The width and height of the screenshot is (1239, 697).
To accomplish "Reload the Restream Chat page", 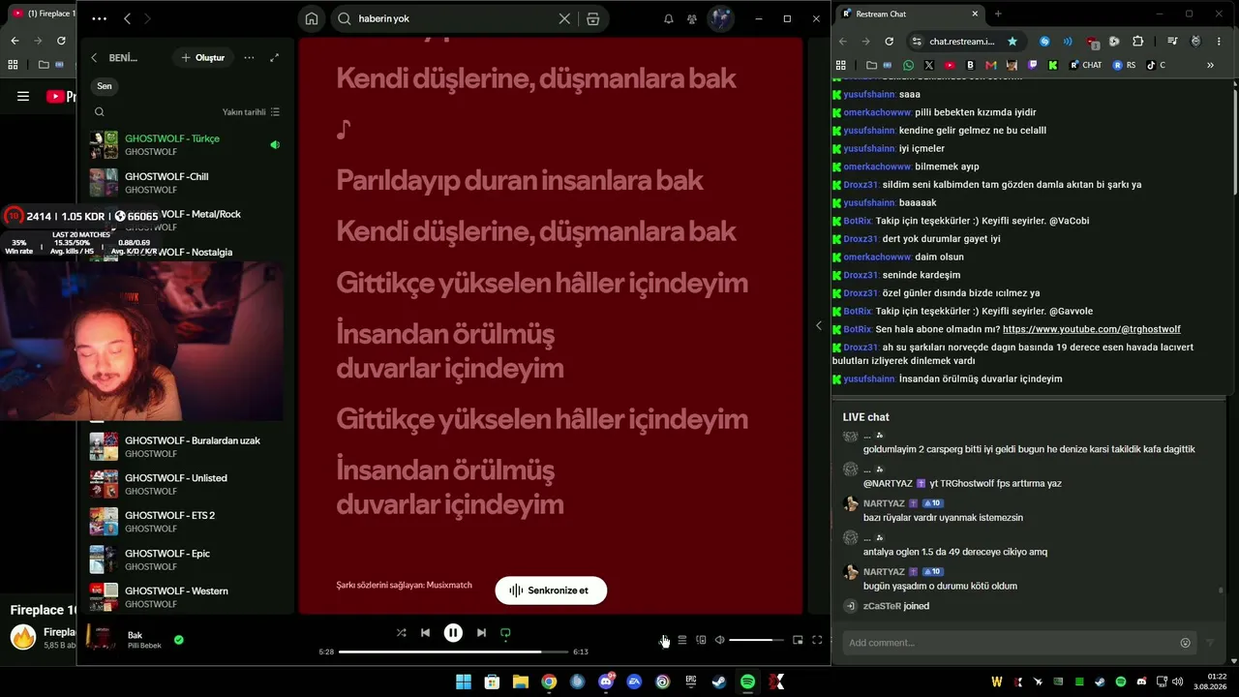I will [890, 42].
